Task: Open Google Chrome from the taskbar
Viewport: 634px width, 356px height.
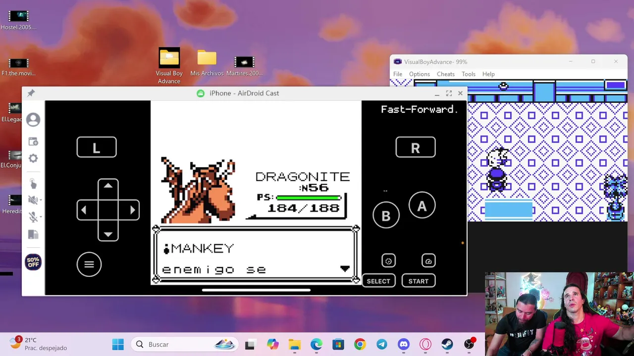Action: coord(360,344)
